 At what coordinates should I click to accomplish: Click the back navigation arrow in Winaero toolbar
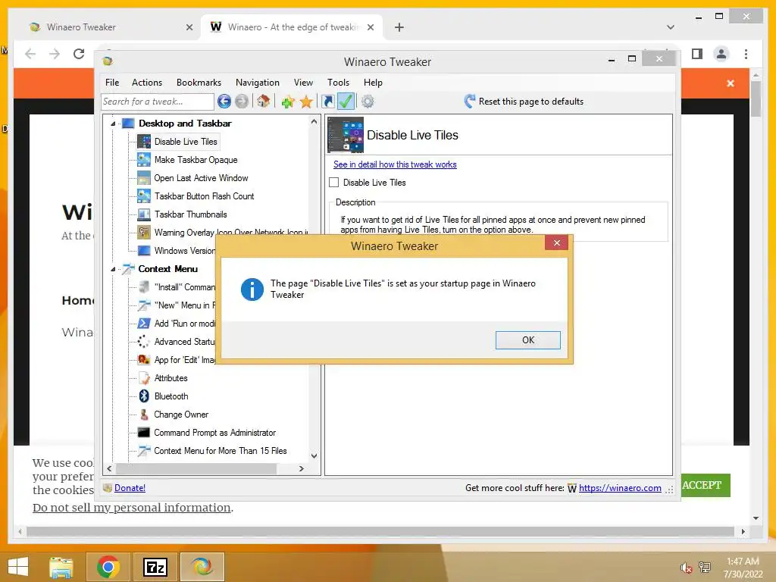[224, 102]
